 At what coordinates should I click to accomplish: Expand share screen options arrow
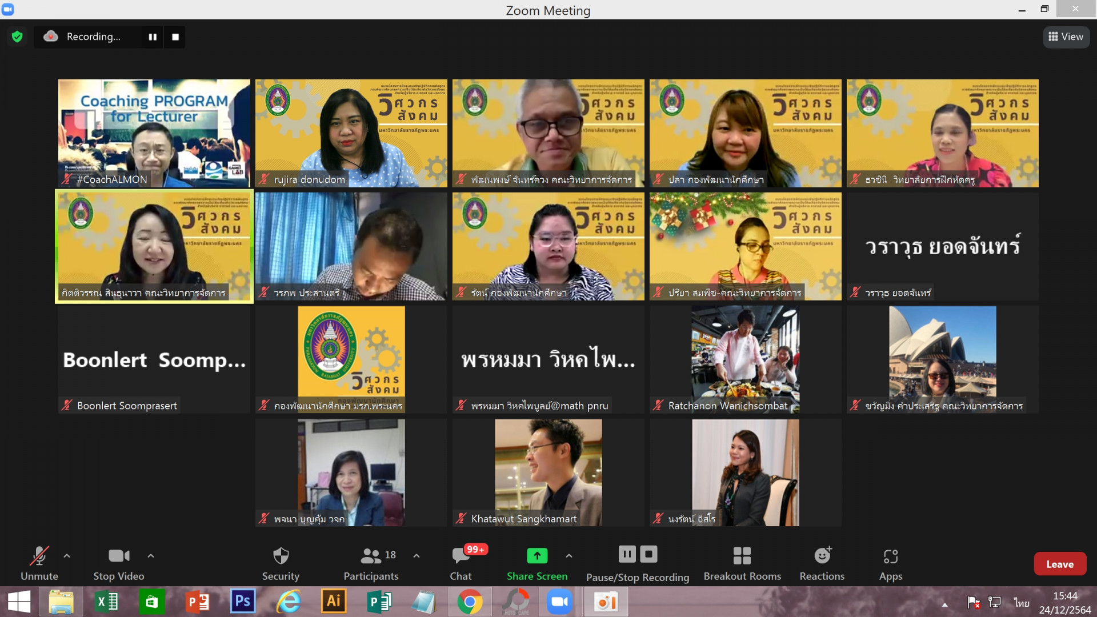569,555
